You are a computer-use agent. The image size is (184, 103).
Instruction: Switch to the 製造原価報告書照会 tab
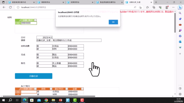pos(108,2)
